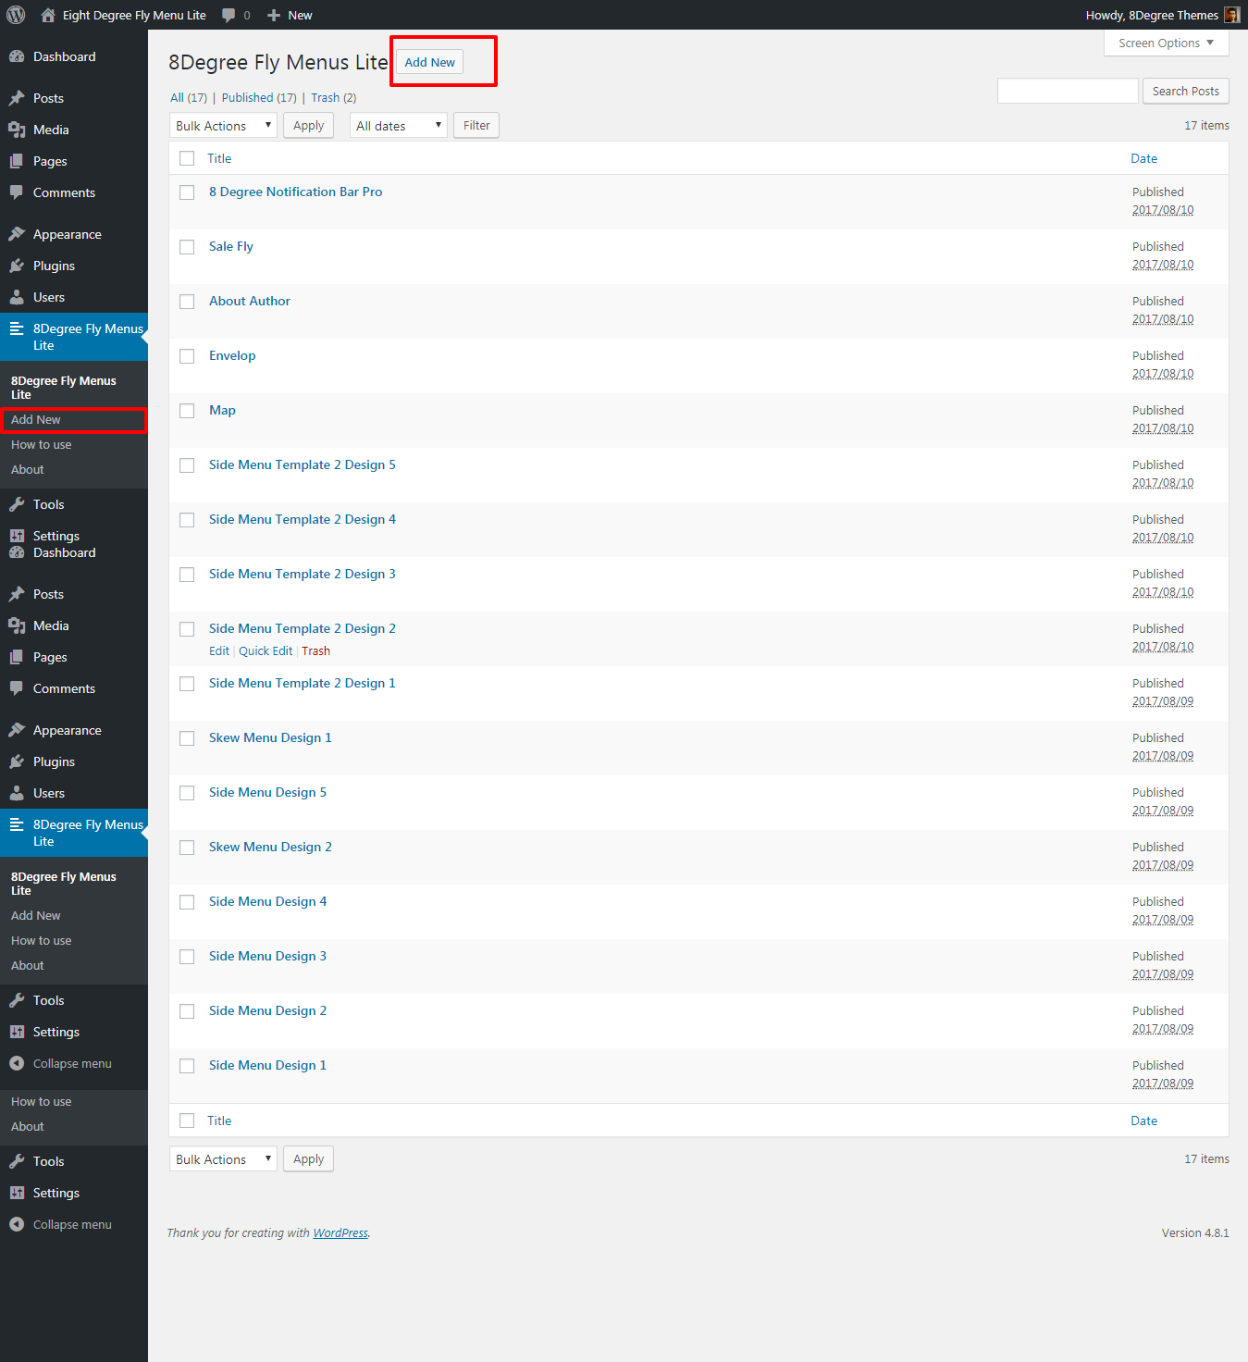Check Side Menu Design 5 checkbox
The height and width of the screenshot is (1362, 1248).
click(187, 793)
